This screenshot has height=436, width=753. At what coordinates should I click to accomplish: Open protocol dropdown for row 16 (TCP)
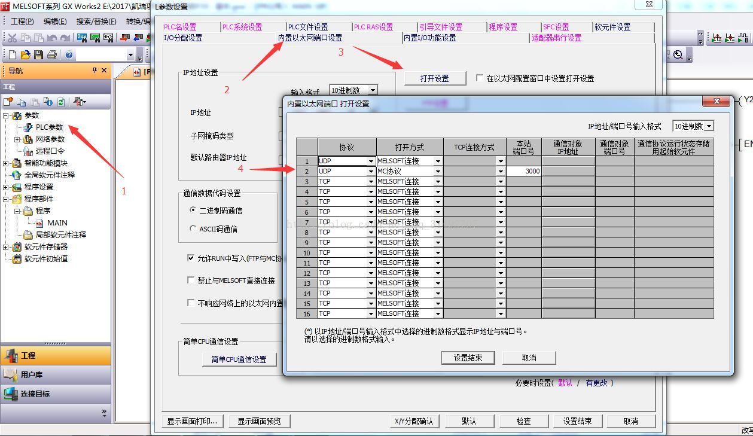pyautogui.click(x=371, y=314)
